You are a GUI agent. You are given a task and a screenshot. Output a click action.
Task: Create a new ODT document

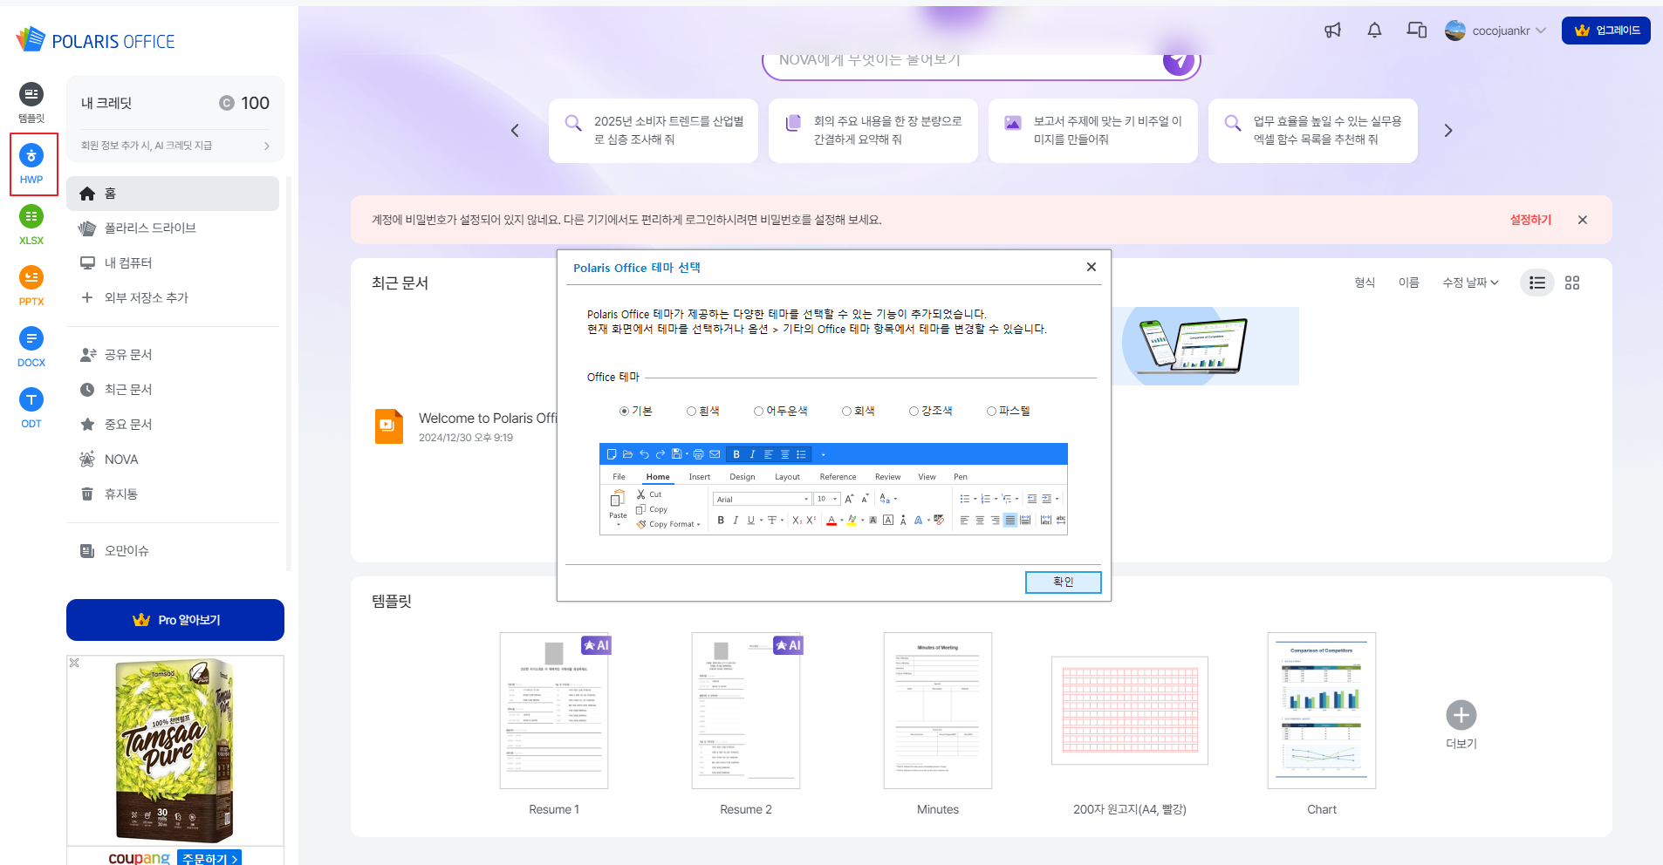[x=31, y=408]
